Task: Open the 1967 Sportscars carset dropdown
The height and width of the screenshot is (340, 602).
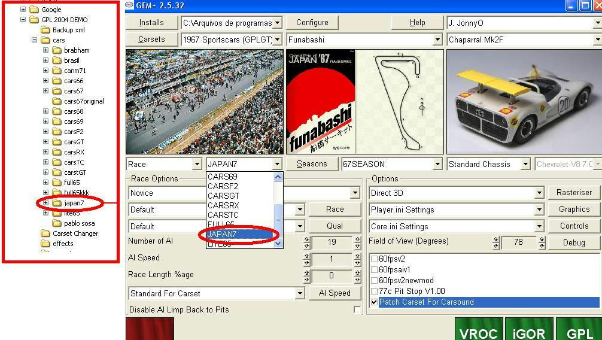Action: coord(278,40)
